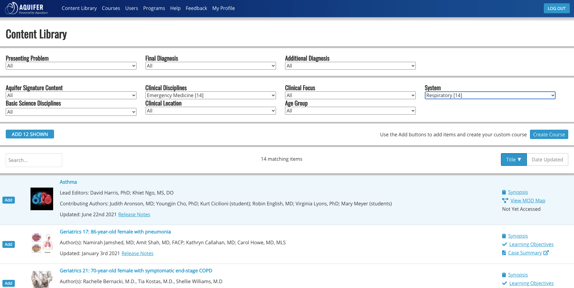Open Release Notes for Asthma
574x288 pixels.
(134, 214)
